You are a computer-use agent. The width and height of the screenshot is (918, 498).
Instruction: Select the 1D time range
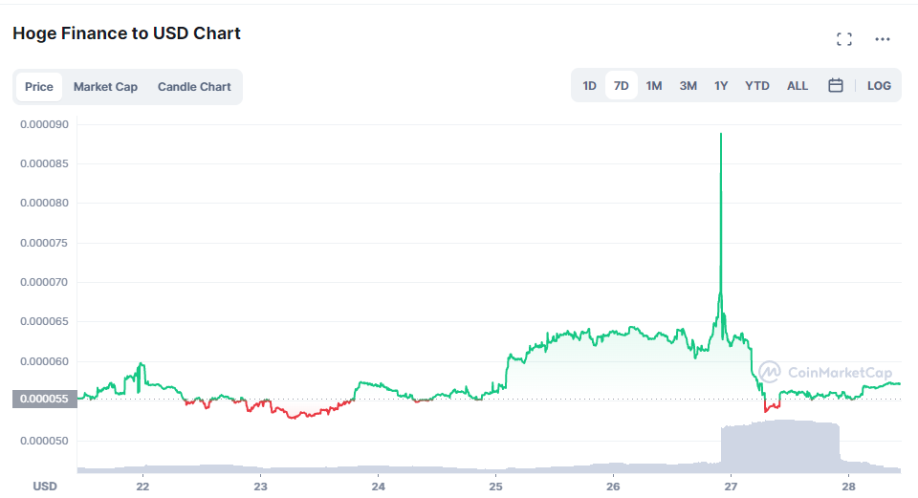pyautogui.click(x=589, y=85)
